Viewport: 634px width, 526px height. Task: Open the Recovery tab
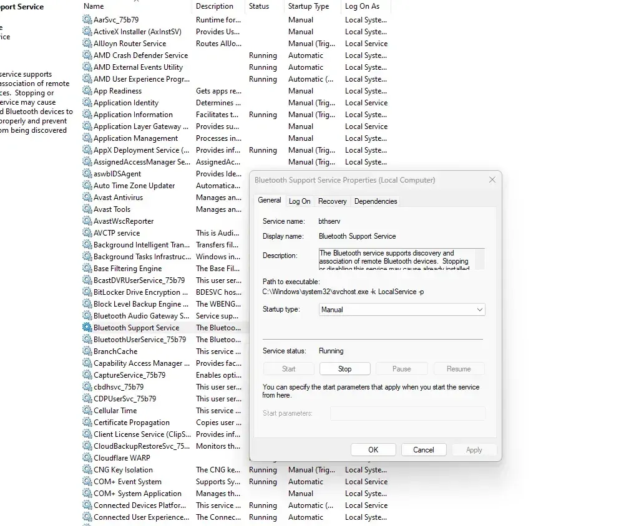tap(332, 201)
